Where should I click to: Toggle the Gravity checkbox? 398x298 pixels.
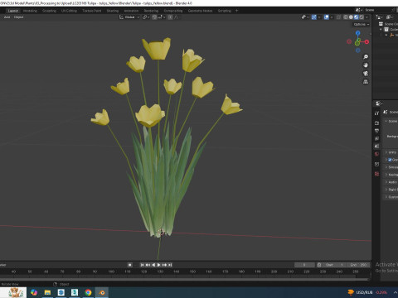(x=390, y=160)
